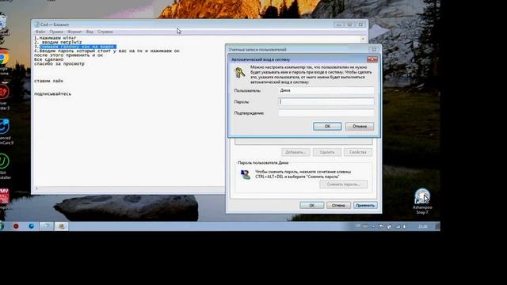Viewport: 507px width, 285px height.
Task: Click text line '2. вводим netplwiz'
Action: pyautogui.click(x=58, y=42)
